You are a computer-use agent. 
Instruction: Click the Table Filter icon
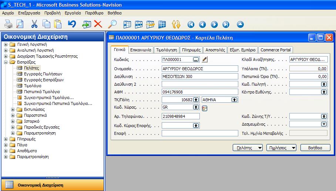pyautogui.click(x=139, y=24)
